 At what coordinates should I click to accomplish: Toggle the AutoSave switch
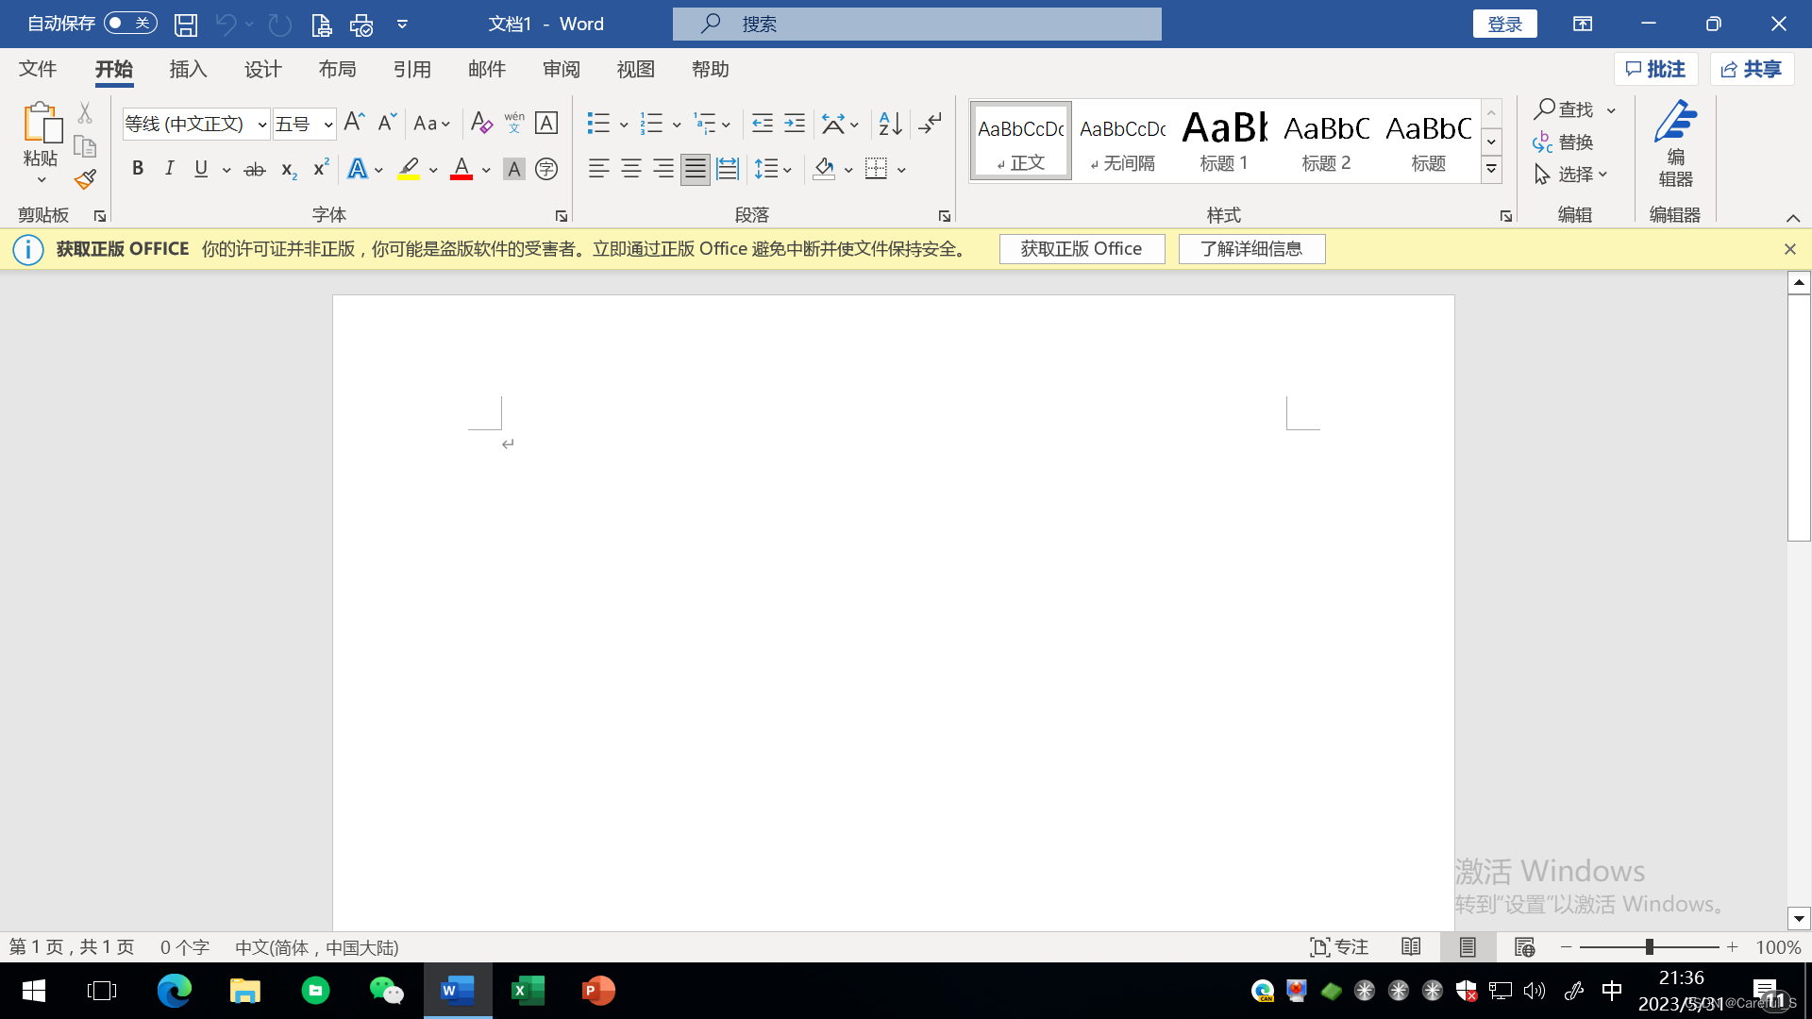pyautogui.click(x=130, y=23)
